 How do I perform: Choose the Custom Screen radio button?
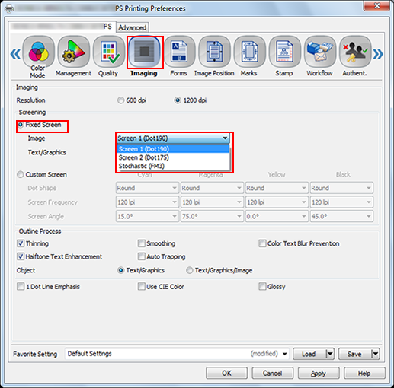[x=21, y=174]
